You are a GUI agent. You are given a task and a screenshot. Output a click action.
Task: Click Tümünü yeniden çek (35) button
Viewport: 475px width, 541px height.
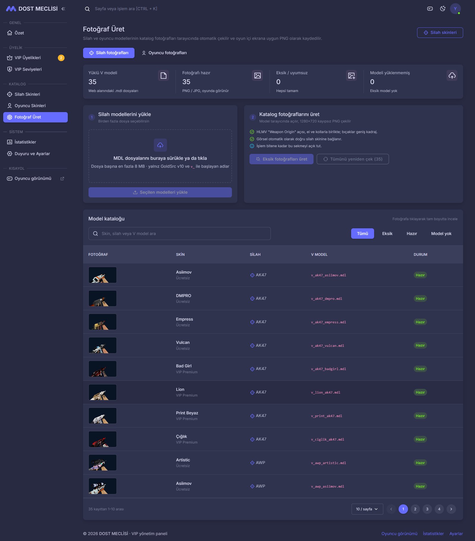(x=353, y=159)
